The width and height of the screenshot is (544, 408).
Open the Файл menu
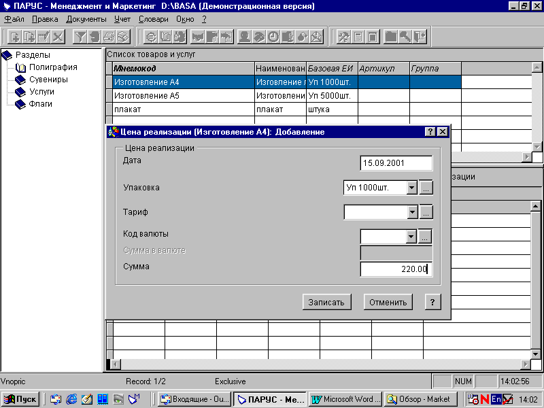14,19
